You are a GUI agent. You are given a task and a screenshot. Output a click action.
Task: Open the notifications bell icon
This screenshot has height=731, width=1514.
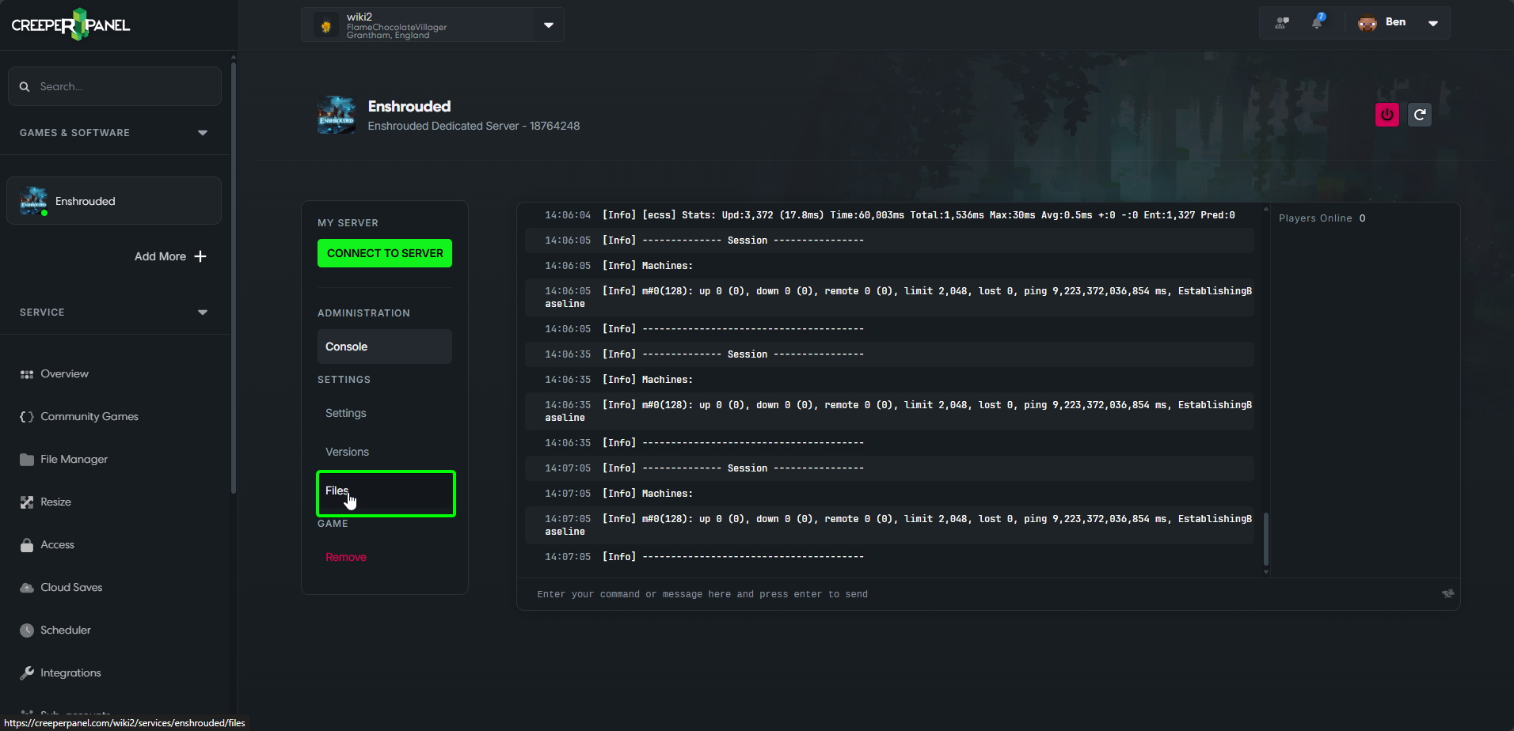[x=1318, y=22]
